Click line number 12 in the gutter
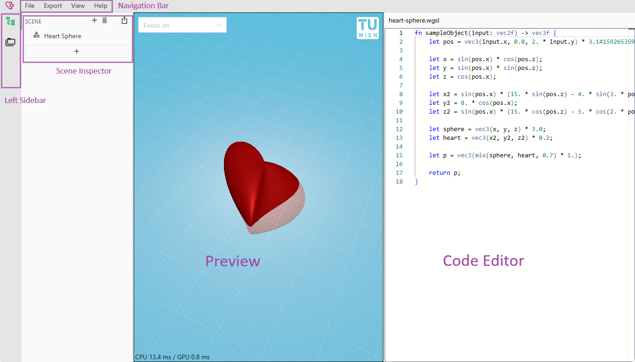Viewport: 635px width, 362px height. (x=399, y=129)
